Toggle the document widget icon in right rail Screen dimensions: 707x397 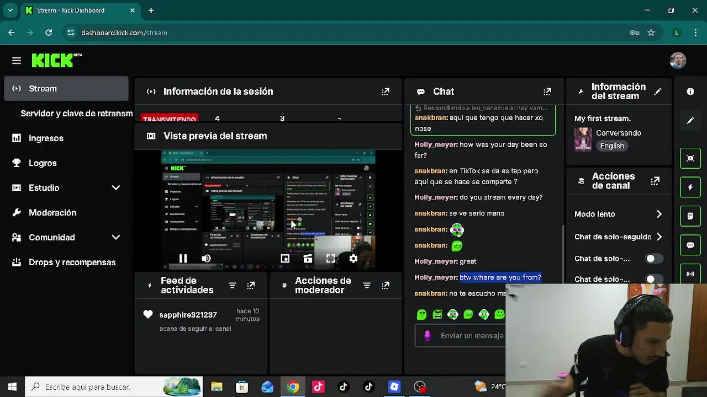(690, 216)
